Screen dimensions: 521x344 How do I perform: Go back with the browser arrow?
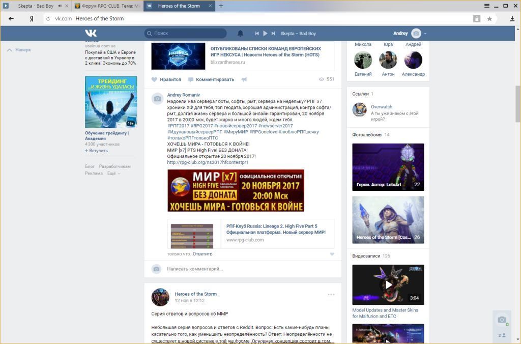pyautogui.click(x=11, y=19)
